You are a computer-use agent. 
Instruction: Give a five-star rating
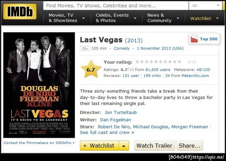click(156, 62)
